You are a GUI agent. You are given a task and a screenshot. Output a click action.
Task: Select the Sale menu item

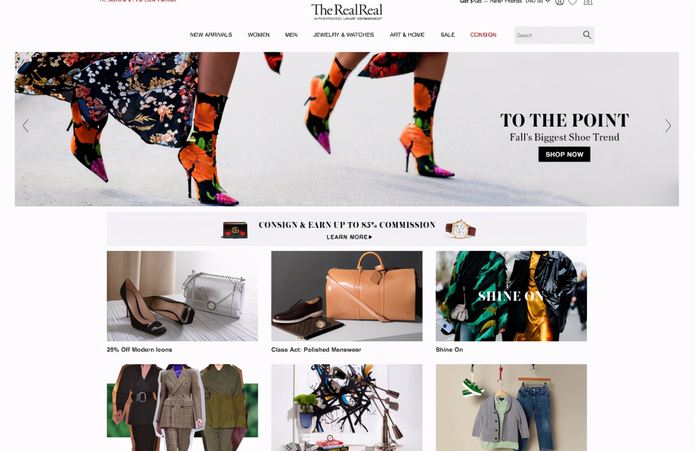click(x=448, y=35)
